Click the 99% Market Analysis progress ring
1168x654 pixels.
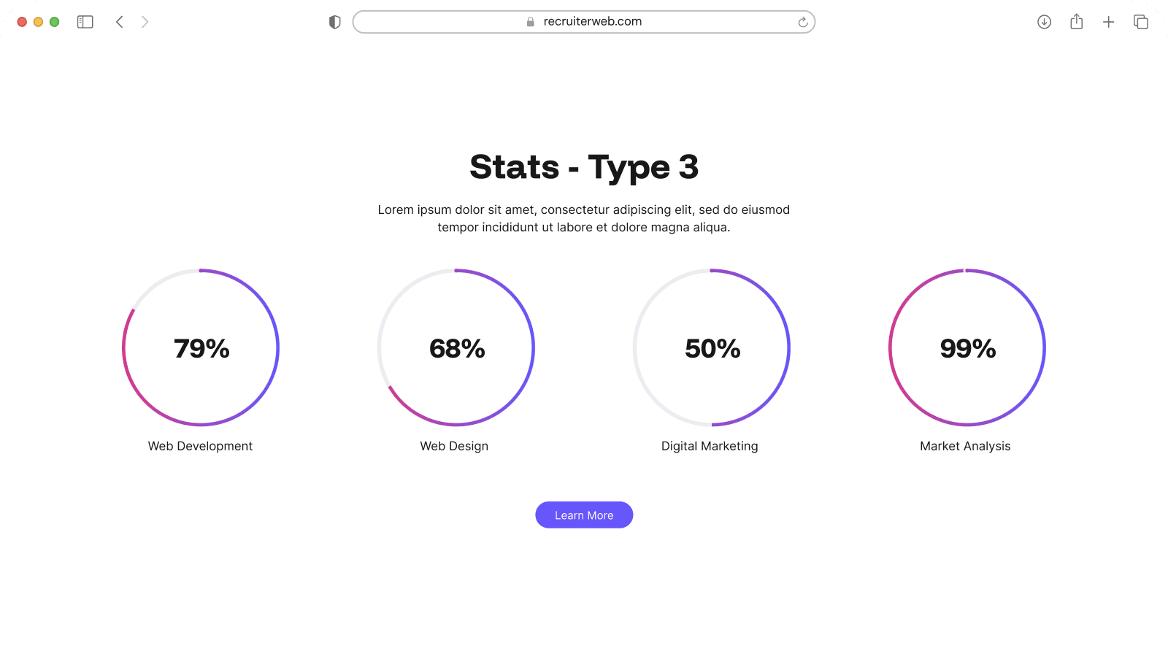click(x=965, y=348)
